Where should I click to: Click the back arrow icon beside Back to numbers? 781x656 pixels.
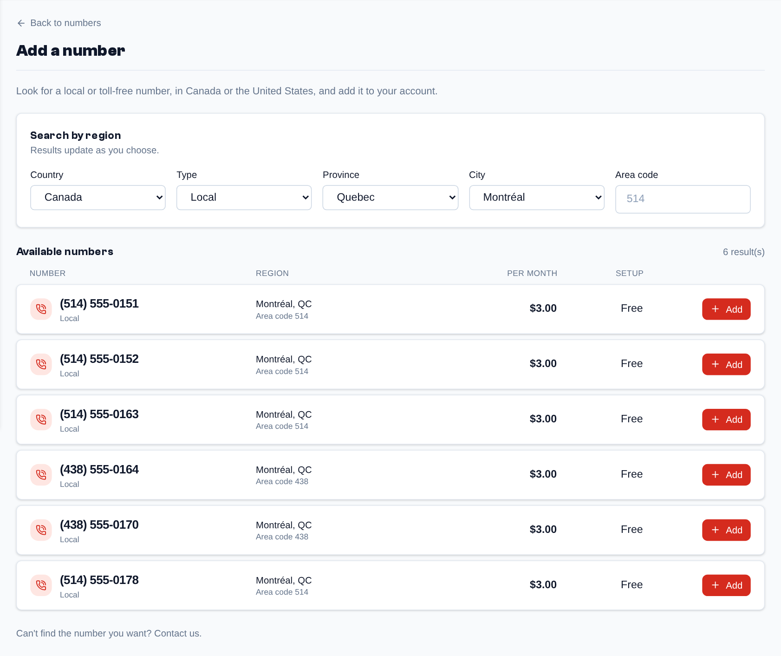(x=21, y=23)
